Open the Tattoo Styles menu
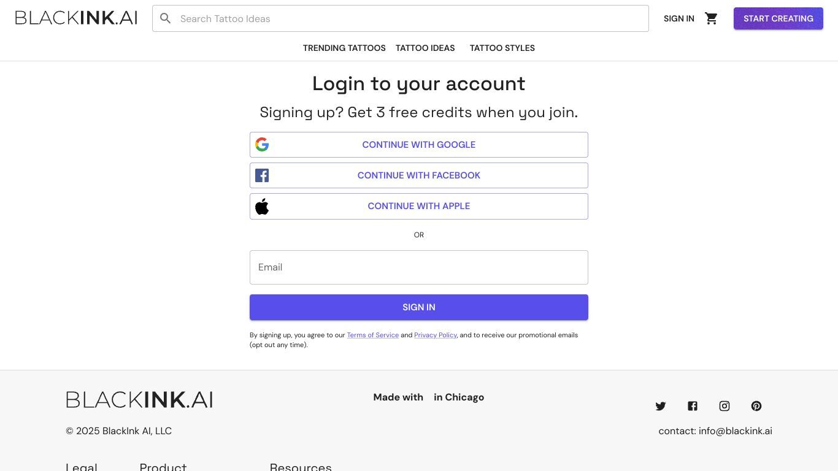This screenshot has height=471, width=838. coord(502,48)
